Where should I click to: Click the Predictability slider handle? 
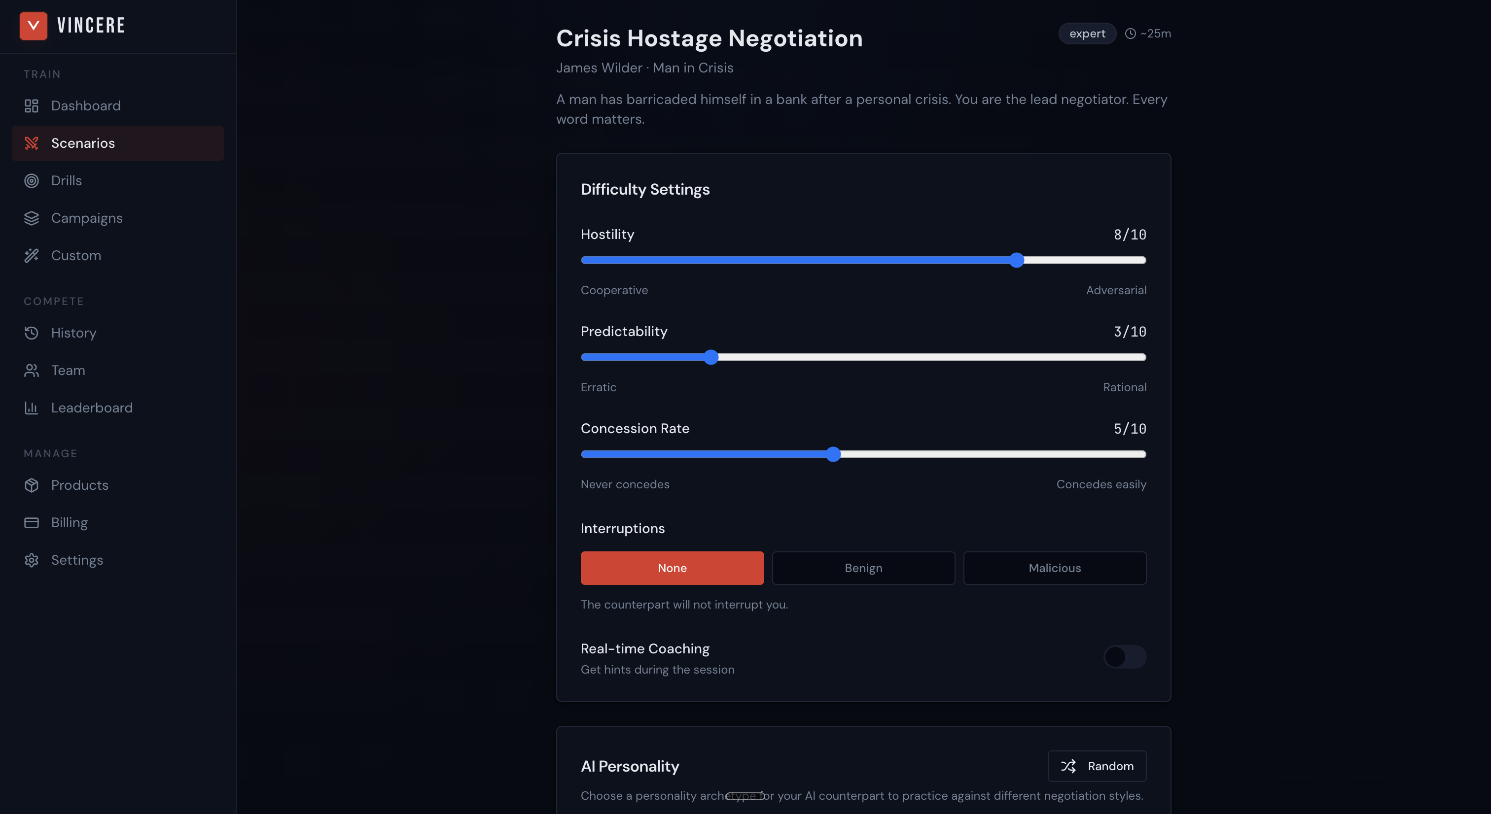(x=711, y=358)
